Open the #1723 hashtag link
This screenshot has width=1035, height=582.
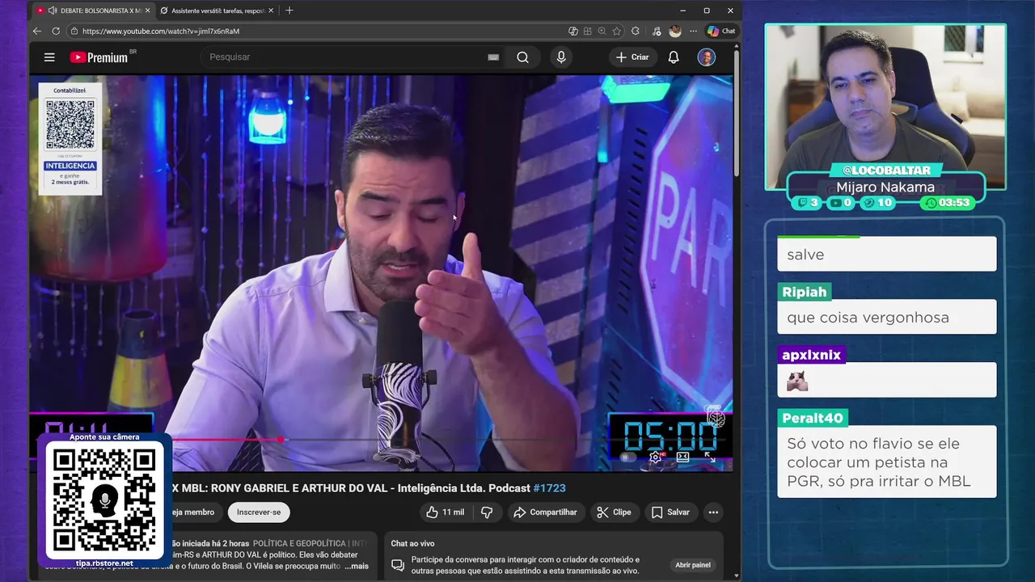pos(549,488)
